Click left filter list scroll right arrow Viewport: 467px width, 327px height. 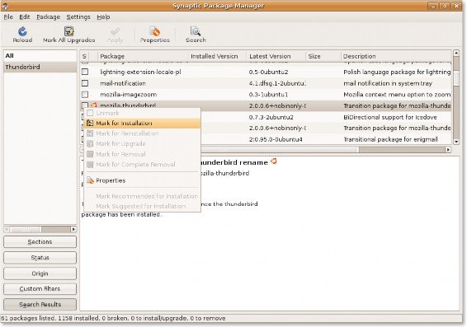(73, 229)
